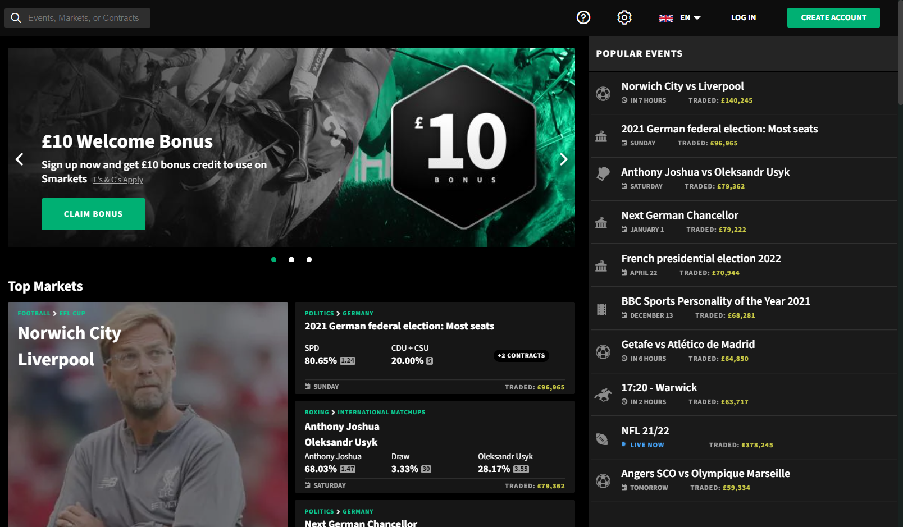Open the Norwich City Liverpool market image card
This screenshot has width=903, height=527.
tap(148, 414)
